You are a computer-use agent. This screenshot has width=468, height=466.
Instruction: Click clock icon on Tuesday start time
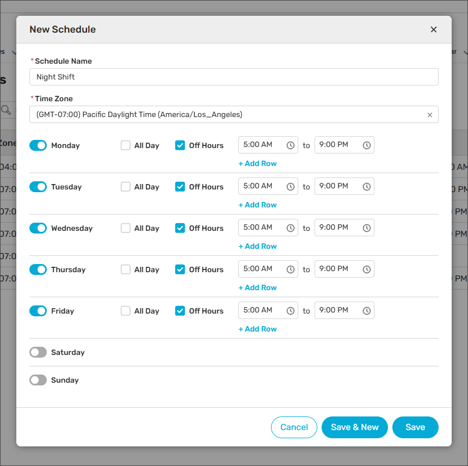[x=291, y=187]
